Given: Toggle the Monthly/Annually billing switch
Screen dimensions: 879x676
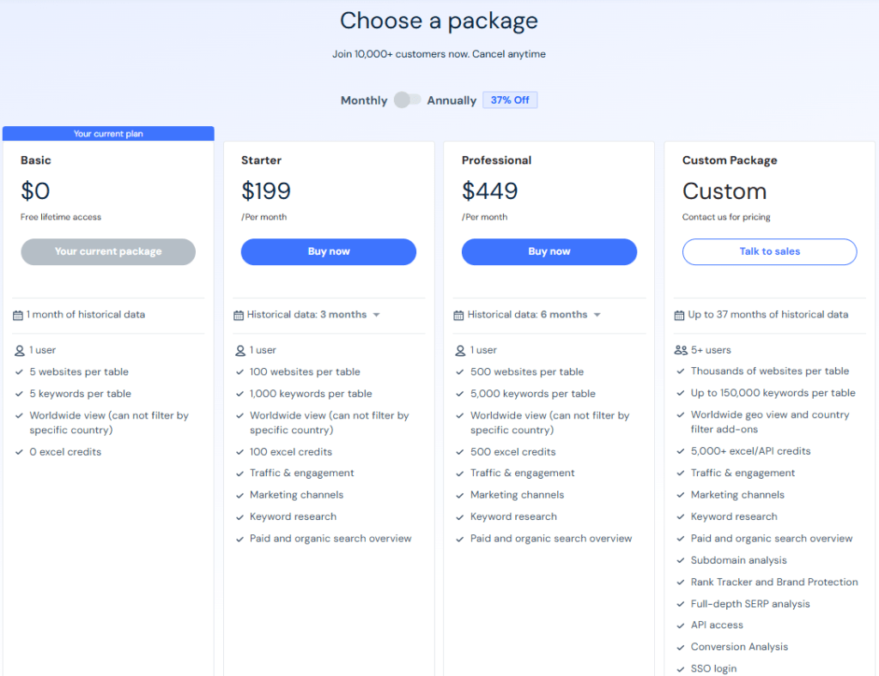Looking at the screenshot, I should (x=407, y=100).
